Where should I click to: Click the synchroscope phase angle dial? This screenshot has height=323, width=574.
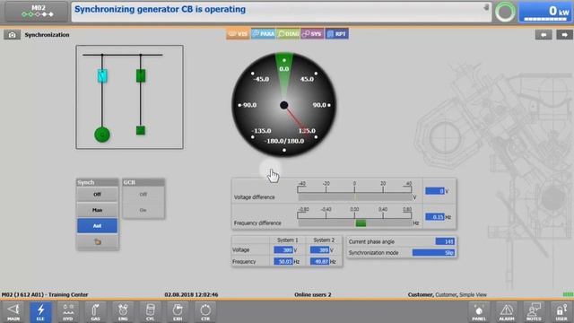284,105
